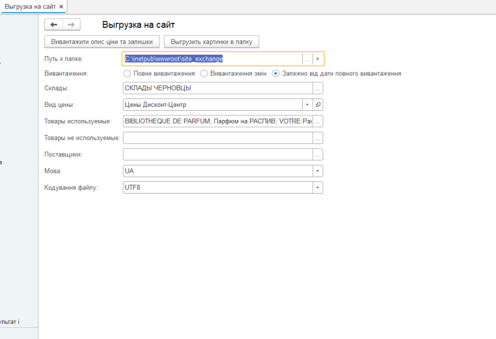
Task: Open selection ellipsis for Товары используемые
Action: [x=318, y=121]
